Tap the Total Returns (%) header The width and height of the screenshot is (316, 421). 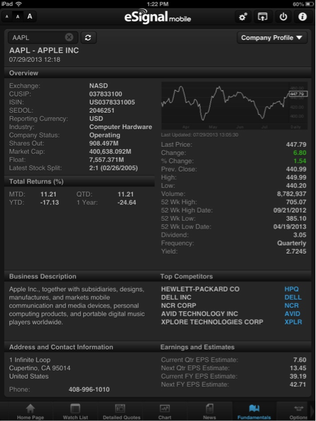pyautogui.click(x=36, y=182)
